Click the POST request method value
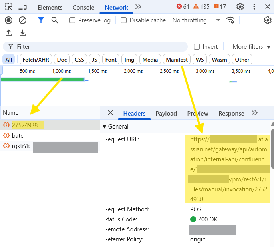This screenshot has width=274, height=247. pos(197,209)
